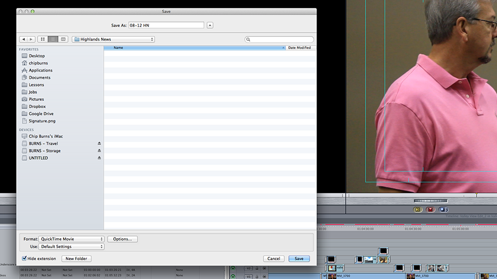Click timeline ruler at 01:05:00:00
The width and height of the screenshot is (497, 279).
pos(460,229)
